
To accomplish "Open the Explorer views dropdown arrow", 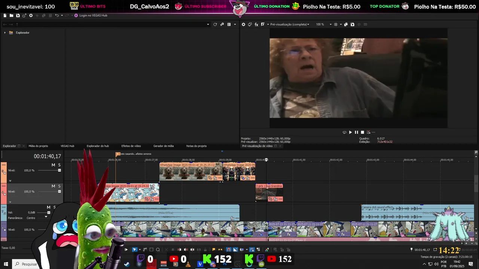I will 235,24.
